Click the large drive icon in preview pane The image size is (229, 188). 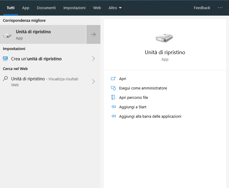165,37
